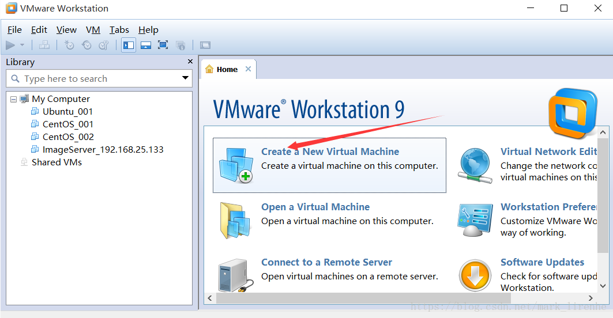Open the View menu

pyautogui.click(x=66, y=30)
